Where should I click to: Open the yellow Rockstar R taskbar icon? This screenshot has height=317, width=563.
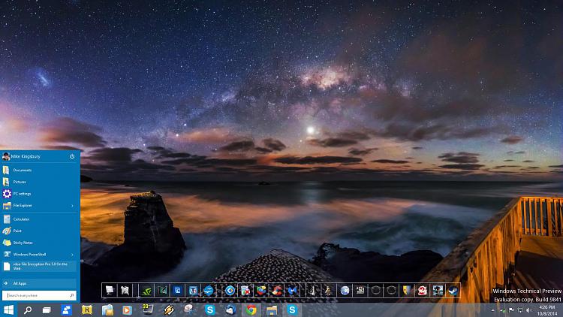click(86, 309)
